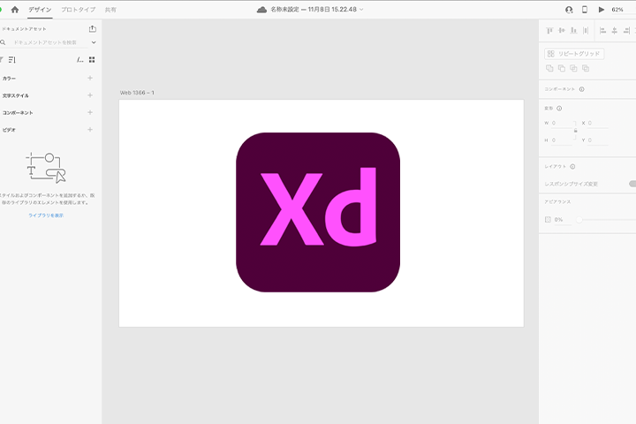
Task: Click the opacity checkerboard icon
Action: pyautogui.click(x=548, y=219)
